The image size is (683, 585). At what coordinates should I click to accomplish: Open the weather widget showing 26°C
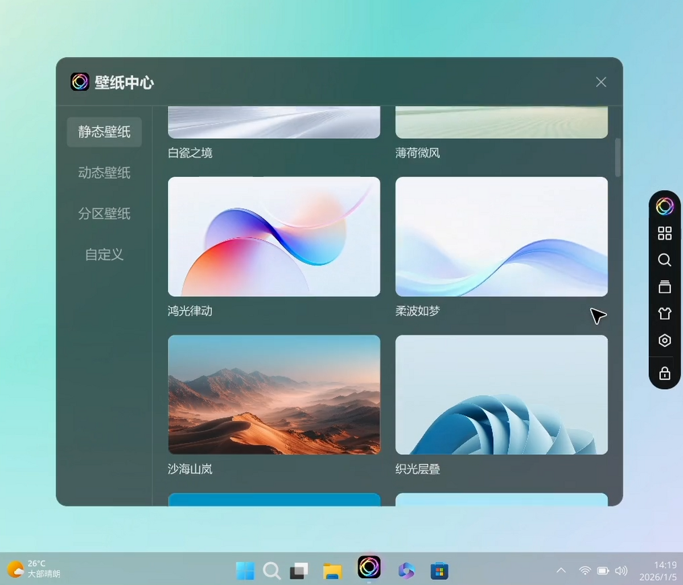pos(34,568)
